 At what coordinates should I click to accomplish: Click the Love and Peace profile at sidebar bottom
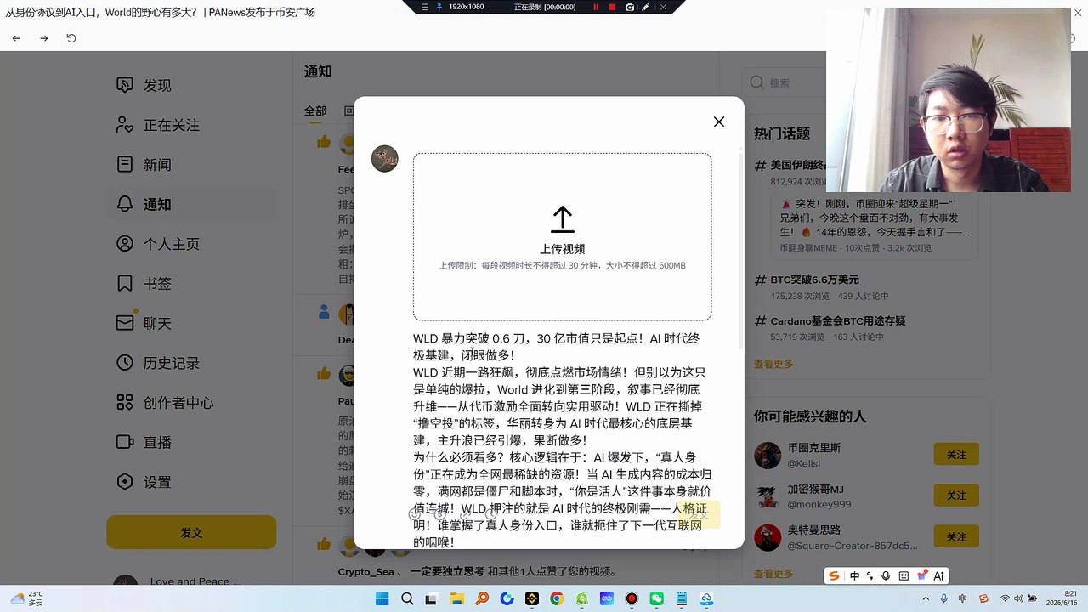[x=191, y=582]
